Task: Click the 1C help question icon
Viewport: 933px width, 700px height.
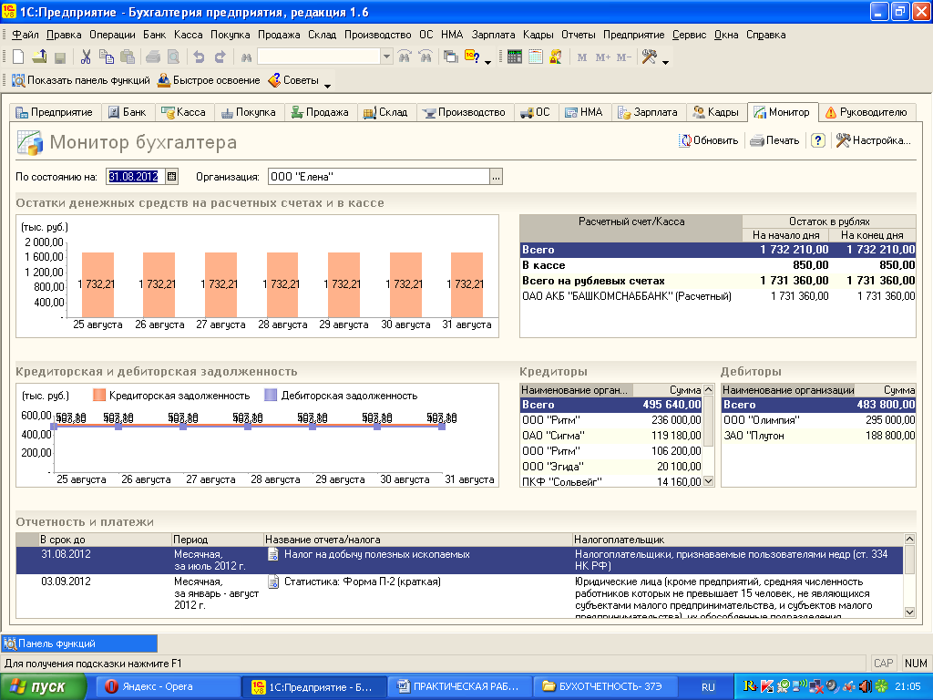Action: point(472,57)
